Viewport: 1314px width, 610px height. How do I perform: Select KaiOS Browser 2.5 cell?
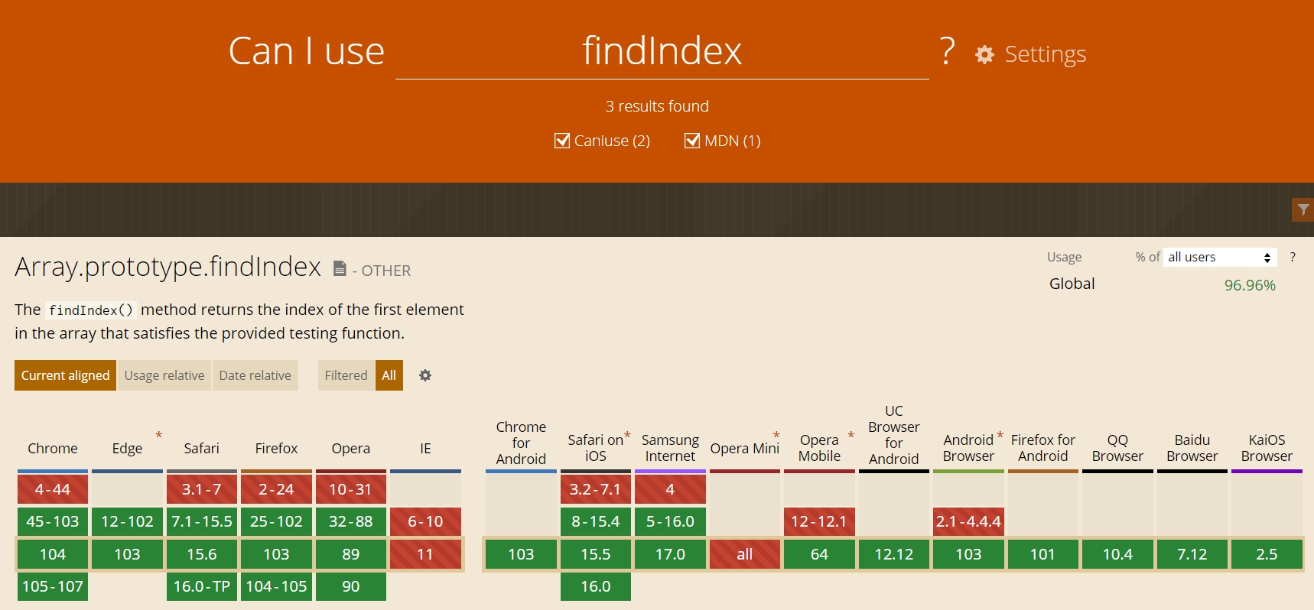(x=1267, y=554)
